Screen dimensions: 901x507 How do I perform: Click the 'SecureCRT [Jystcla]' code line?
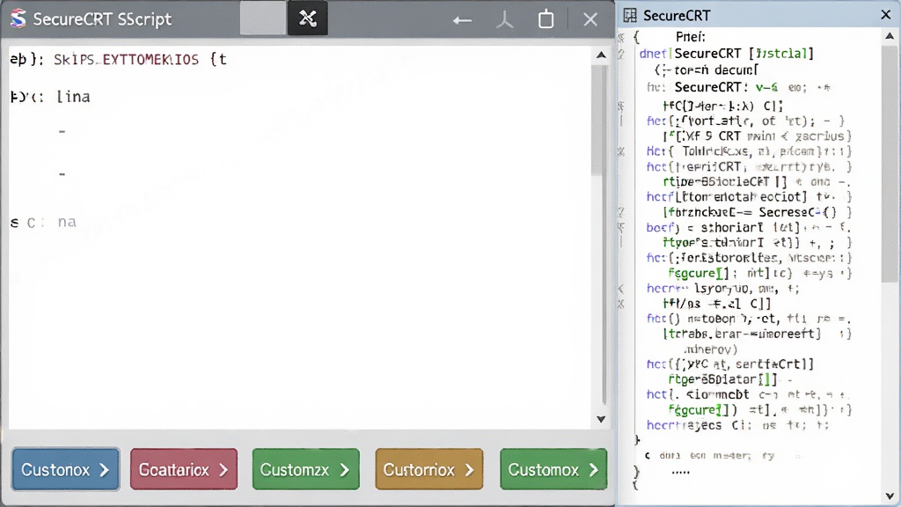tap(726, 54)
